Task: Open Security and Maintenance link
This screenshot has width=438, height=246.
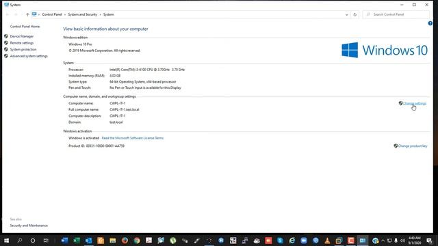Action: (x=29, y=225)
